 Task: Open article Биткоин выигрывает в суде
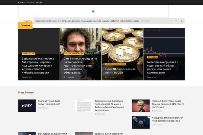pyautogui.click(x=163, y=67)
